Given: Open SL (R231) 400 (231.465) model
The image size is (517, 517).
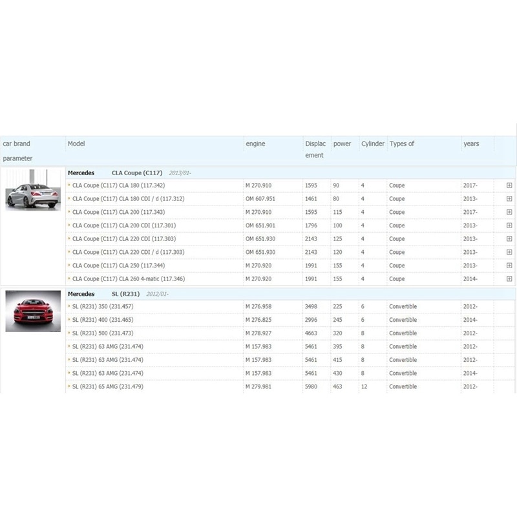Looking at the screenshot, I should point(103,320).
